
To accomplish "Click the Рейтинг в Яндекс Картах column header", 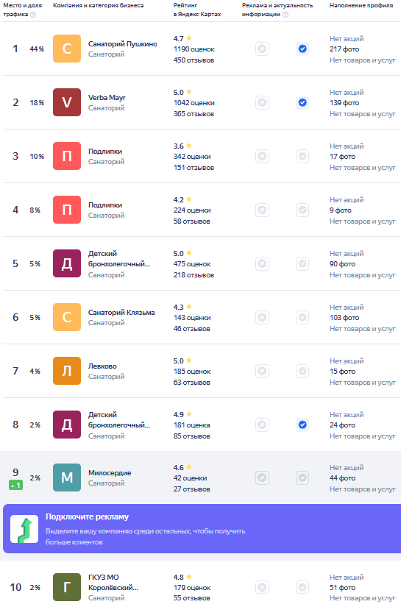I will [197, 10].
